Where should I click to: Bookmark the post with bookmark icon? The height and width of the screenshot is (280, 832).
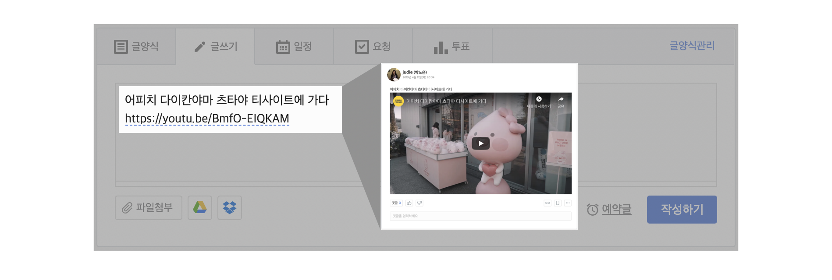click(558, 203)
